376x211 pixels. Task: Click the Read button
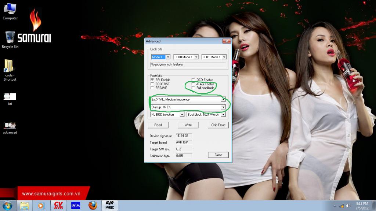[x=158, y=125]
